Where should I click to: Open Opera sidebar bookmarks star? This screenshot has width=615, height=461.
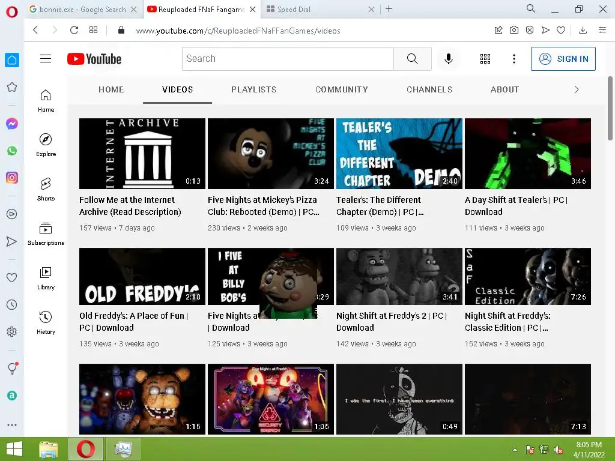[x=12, y=87]
